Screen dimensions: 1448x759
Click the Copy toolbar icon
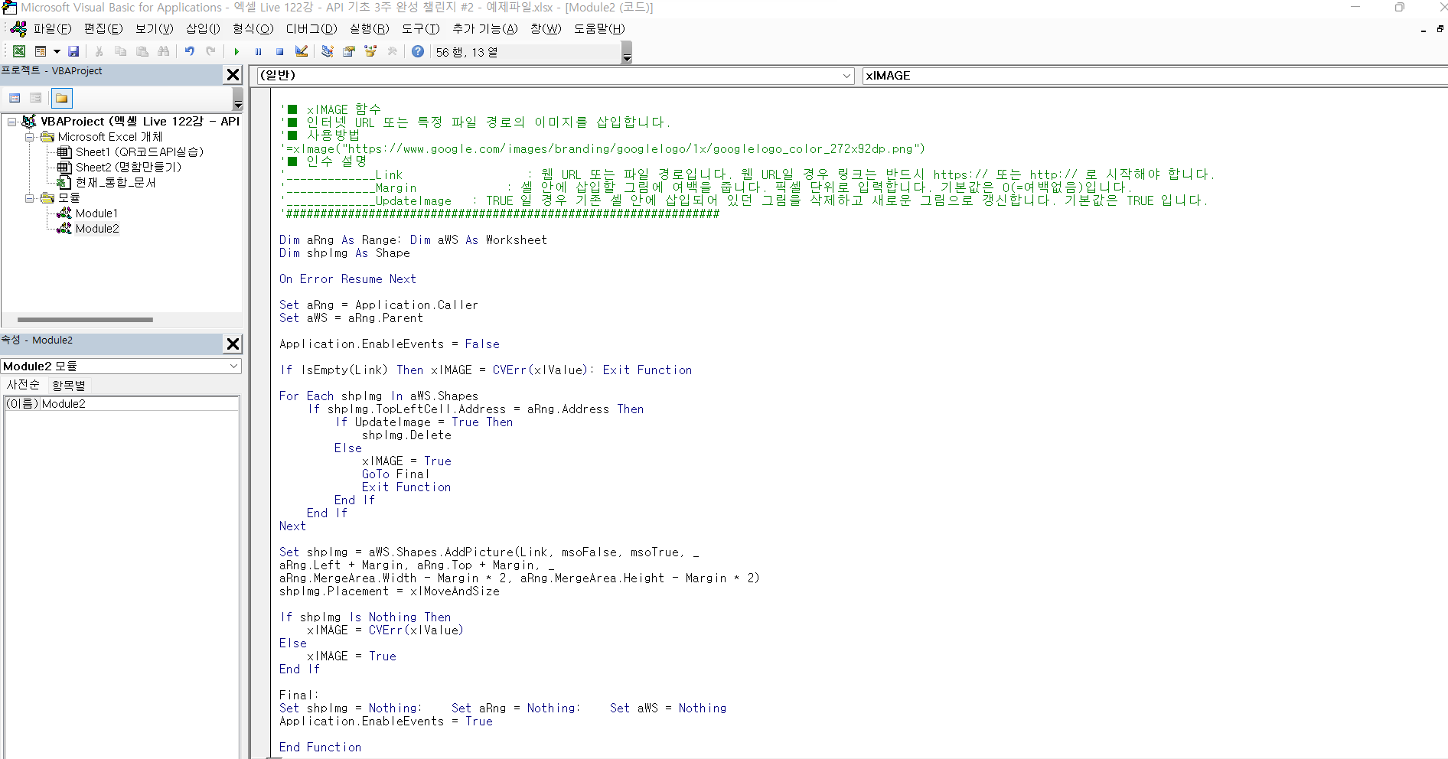pyautogui.click(x=120, y=51)
